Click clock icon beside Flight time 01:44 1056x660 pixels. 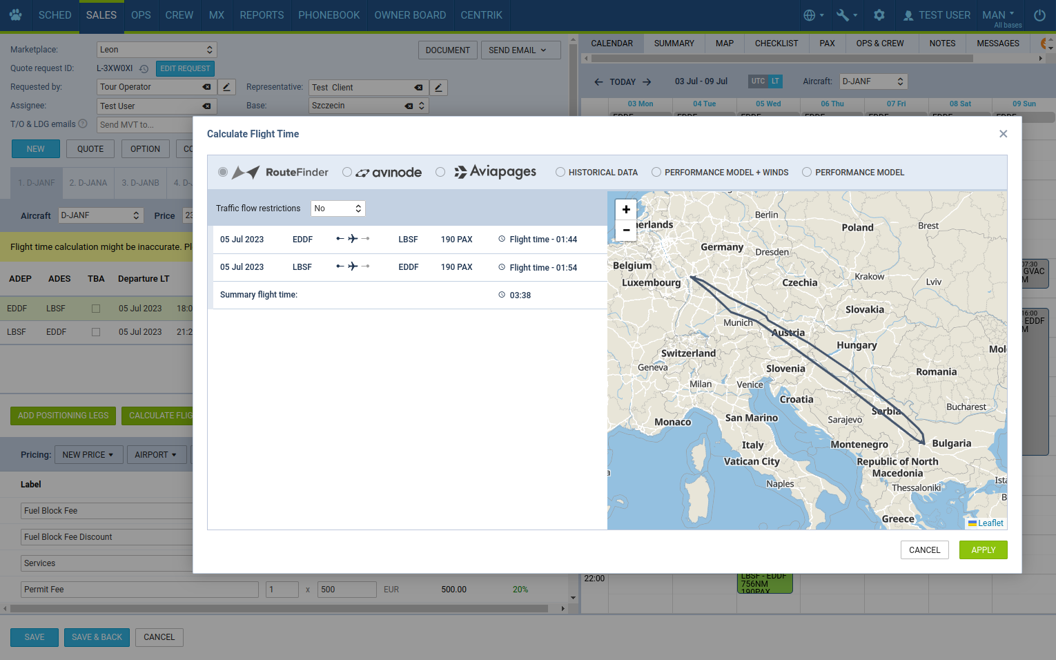(x=502, y=239)
